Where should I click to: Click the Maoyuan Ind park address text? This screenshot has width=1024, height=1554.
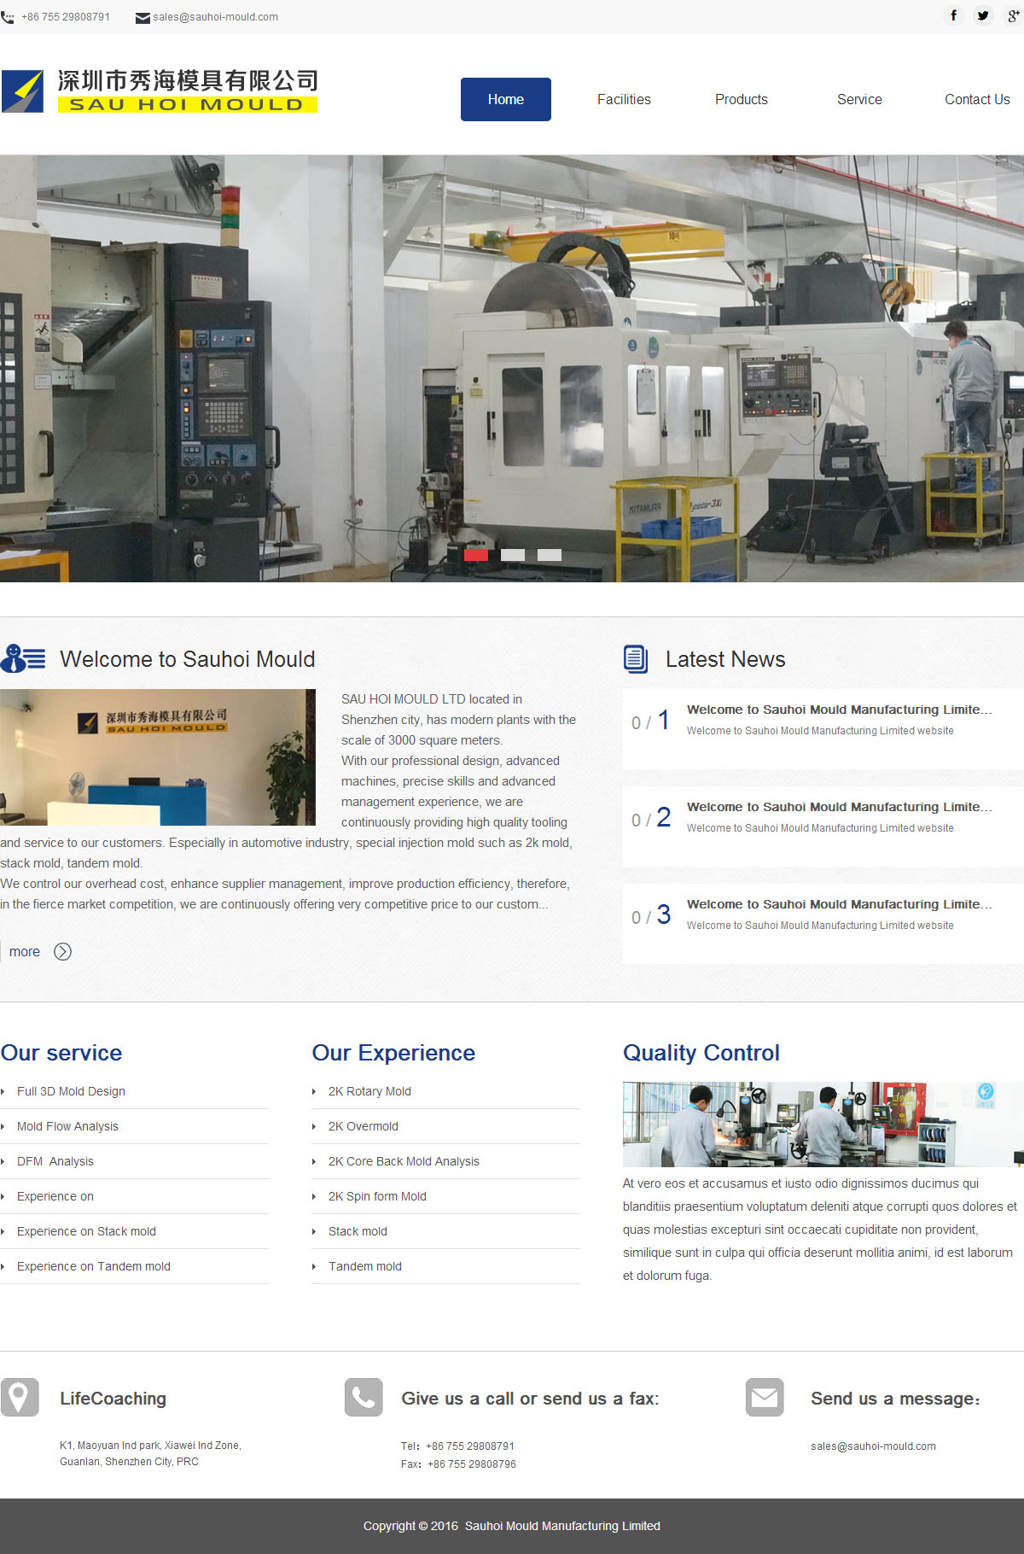click(150, 1453)
